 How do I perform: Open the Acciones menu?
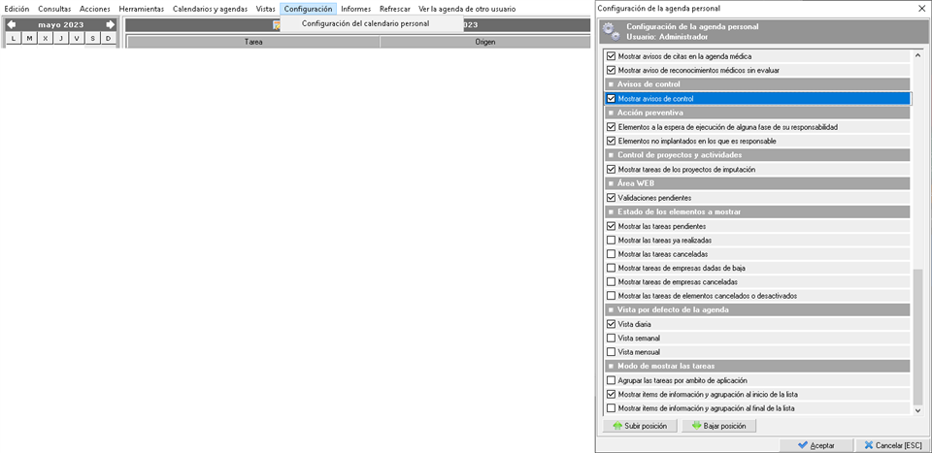point(95,9)
